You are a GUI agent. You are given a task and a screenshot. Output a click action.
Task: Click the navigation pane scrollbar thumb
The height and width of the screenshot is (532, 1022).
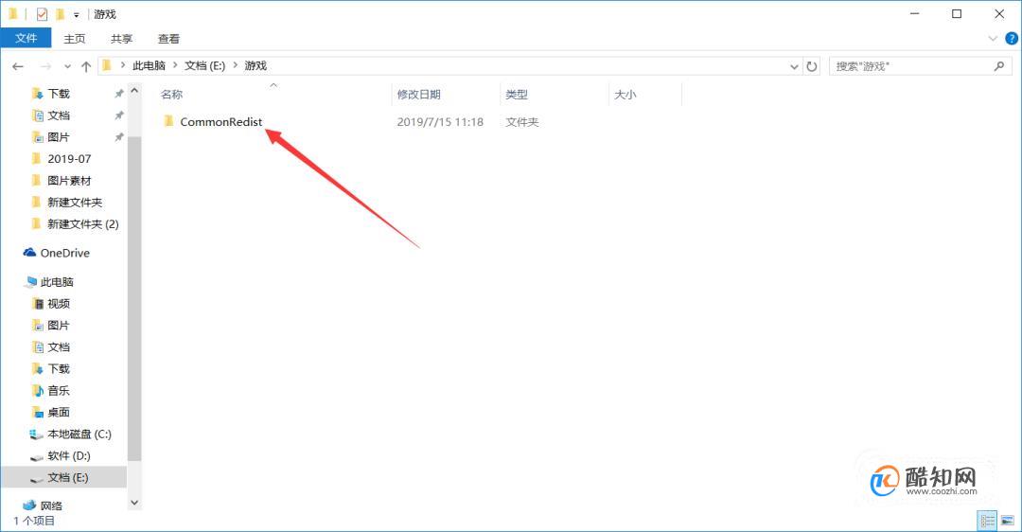coord(134,298)
